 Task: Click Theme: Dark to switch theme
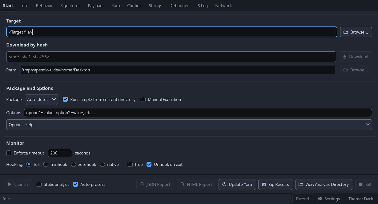click(361, 199)
